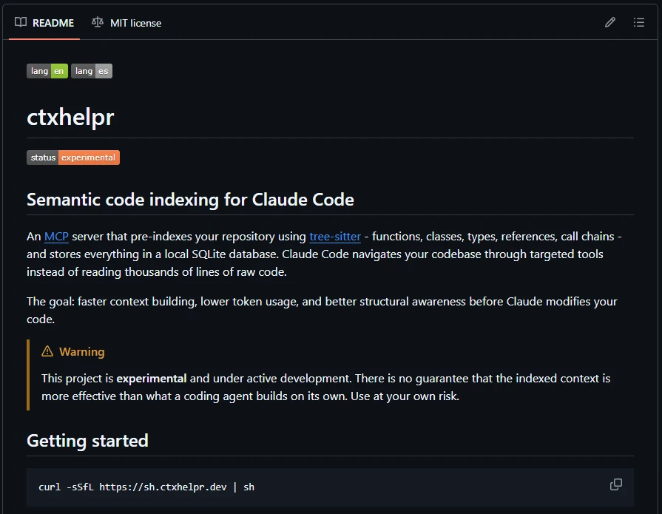The width and height of the screenshot is (662, 514).
Task: Click the 'Getting started' section heading
Action: point(87,440)
